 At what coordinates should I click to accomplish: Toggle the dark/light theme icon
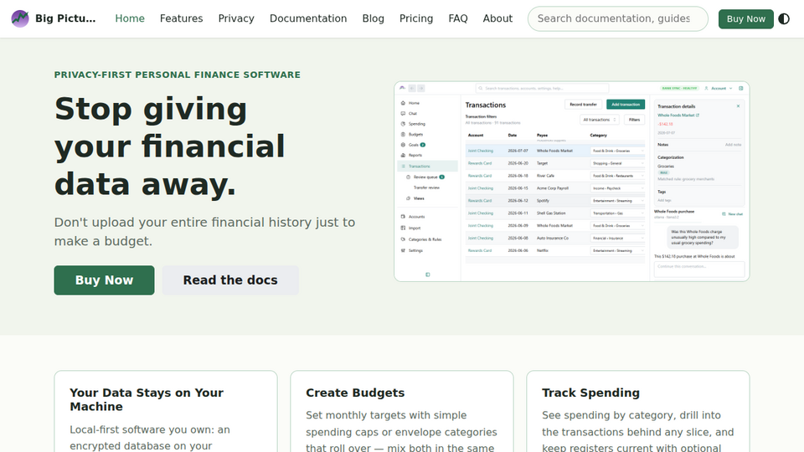[x=784, y=19]
